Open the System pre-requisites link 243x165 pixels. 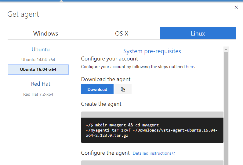pos(152,51)
